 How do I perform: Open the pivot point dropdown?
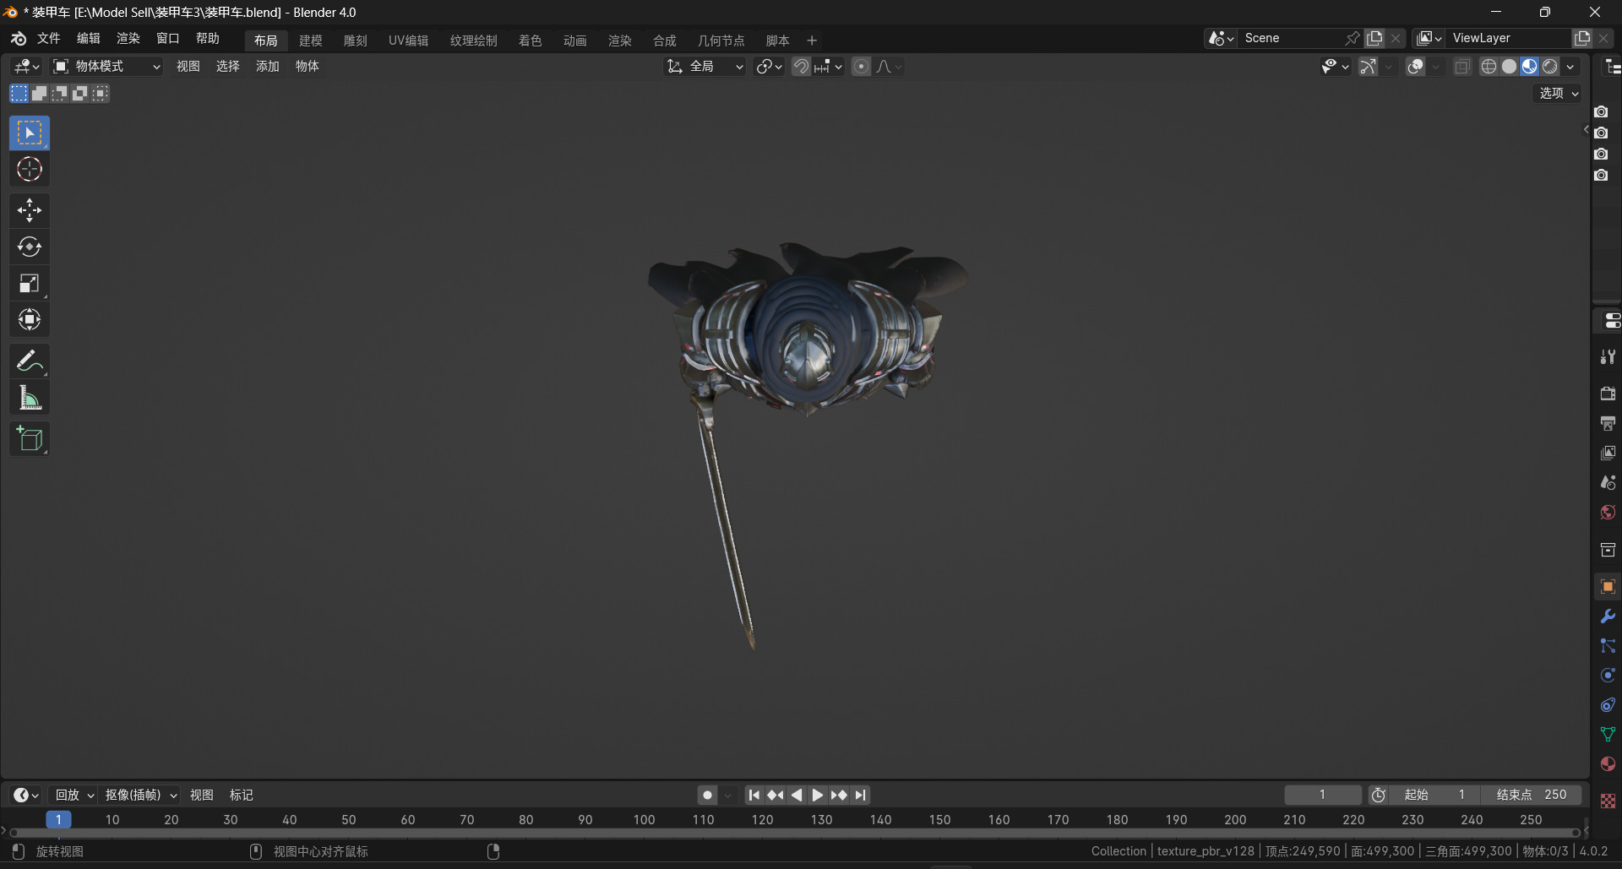pyautogui.click(x=769, y=67)
